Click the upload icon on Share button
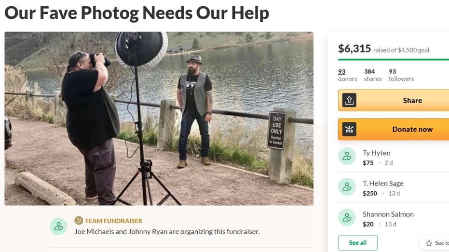Screen dimensions: 449x252 pos(349,100)
